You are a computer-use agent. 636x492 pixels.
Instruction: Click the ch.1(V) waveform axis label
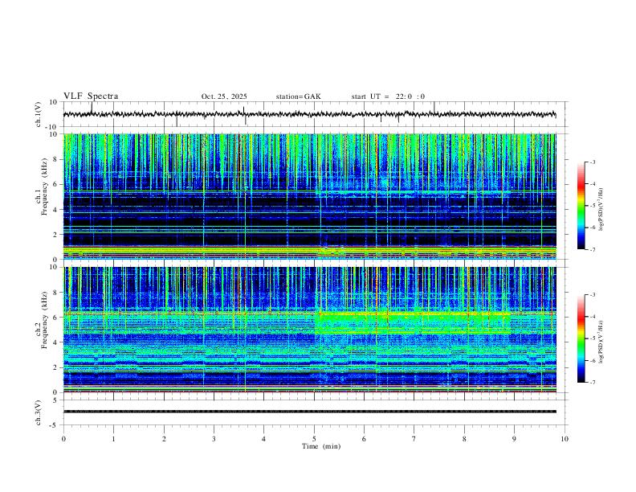coord(39,114)
